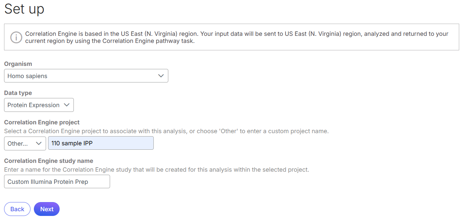
Task: Open the Organism combo box
Action: [86, 76]
